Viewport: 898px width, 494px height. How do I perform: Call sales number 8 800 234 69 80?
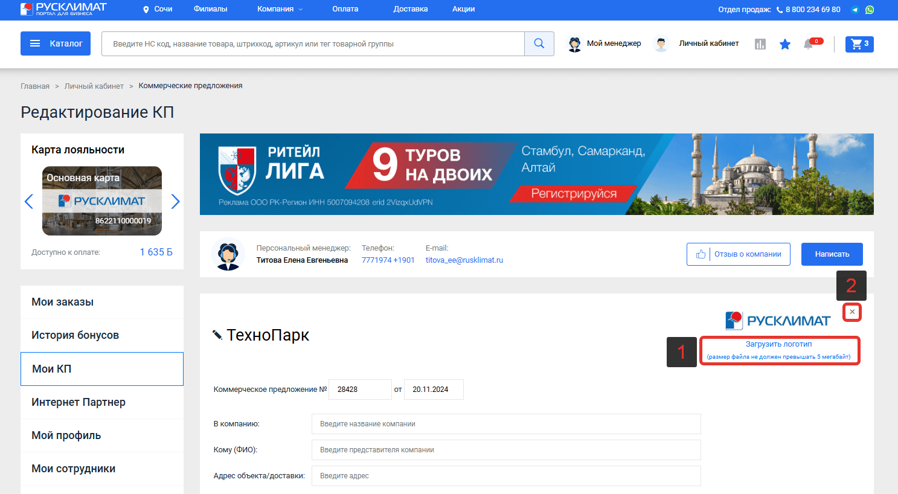point(813,10)
